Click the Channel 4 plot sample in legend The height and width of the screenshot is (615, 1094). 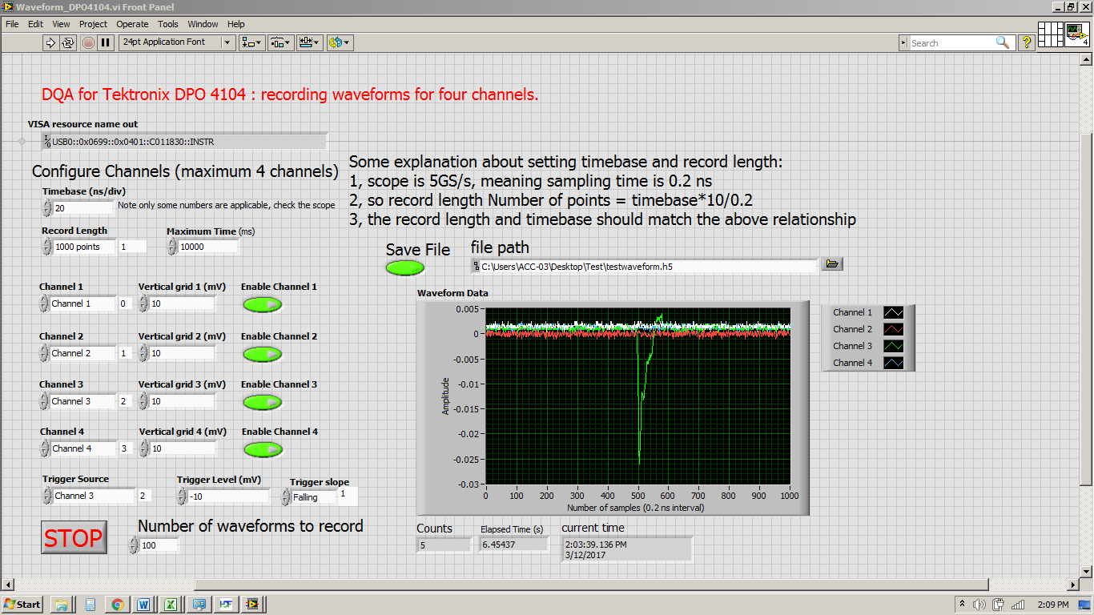[x=893, y=363]
